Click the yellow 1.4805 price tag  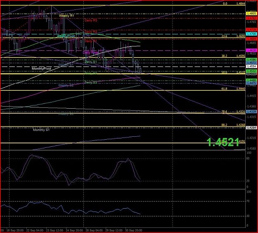coord(251,14)
